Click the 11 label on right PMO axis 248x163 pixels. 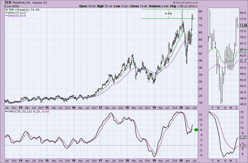pyautogui.click(x=242, y=123)
